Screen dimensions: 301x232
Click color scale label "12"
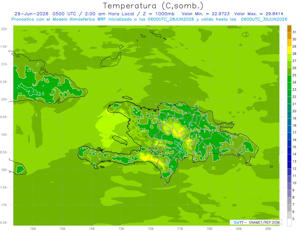coord(294,169)
